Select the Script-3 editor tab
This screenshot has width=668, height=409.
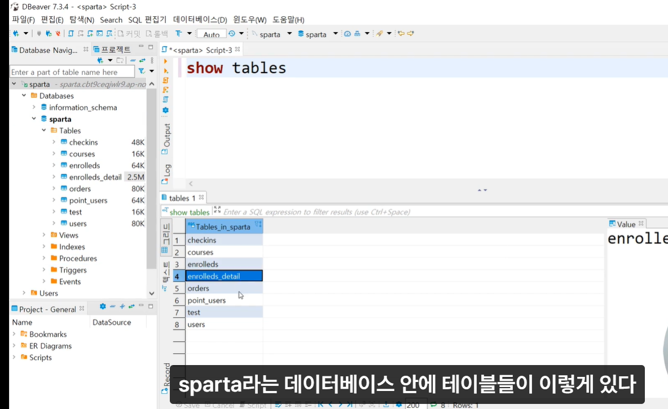pos(201,50)
